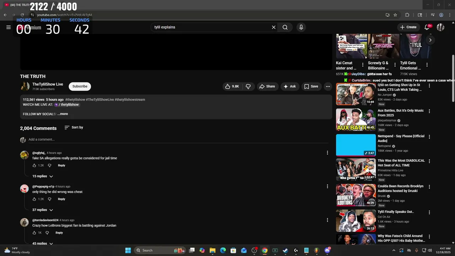Image resolution: width=455 pixels, height=256 pixels.
Task: Show next shorts with right chevron
Action: 430,40
